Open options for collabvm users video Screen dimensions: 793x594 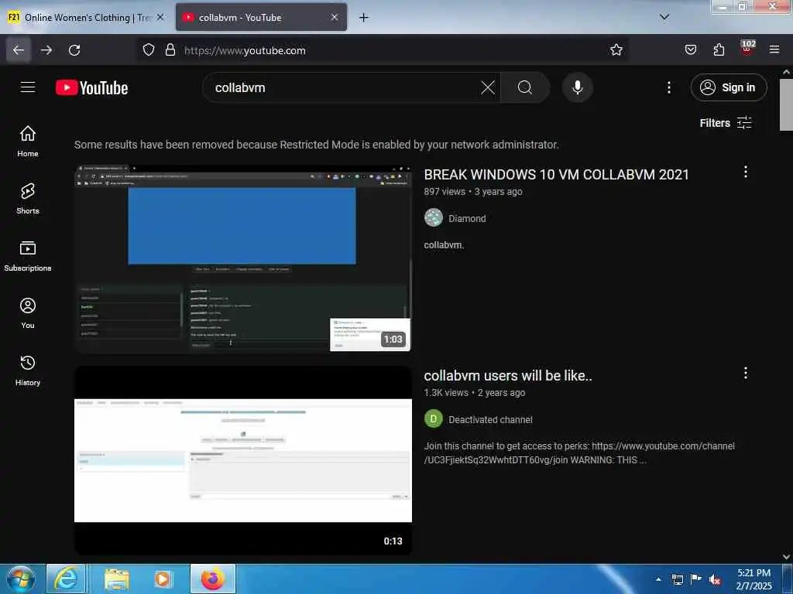pyautogui.click(x=745, y=373)
